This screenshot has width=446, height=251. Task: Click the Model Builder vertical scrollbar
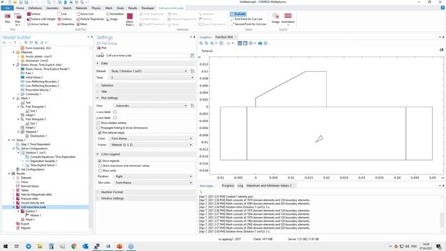91,167
